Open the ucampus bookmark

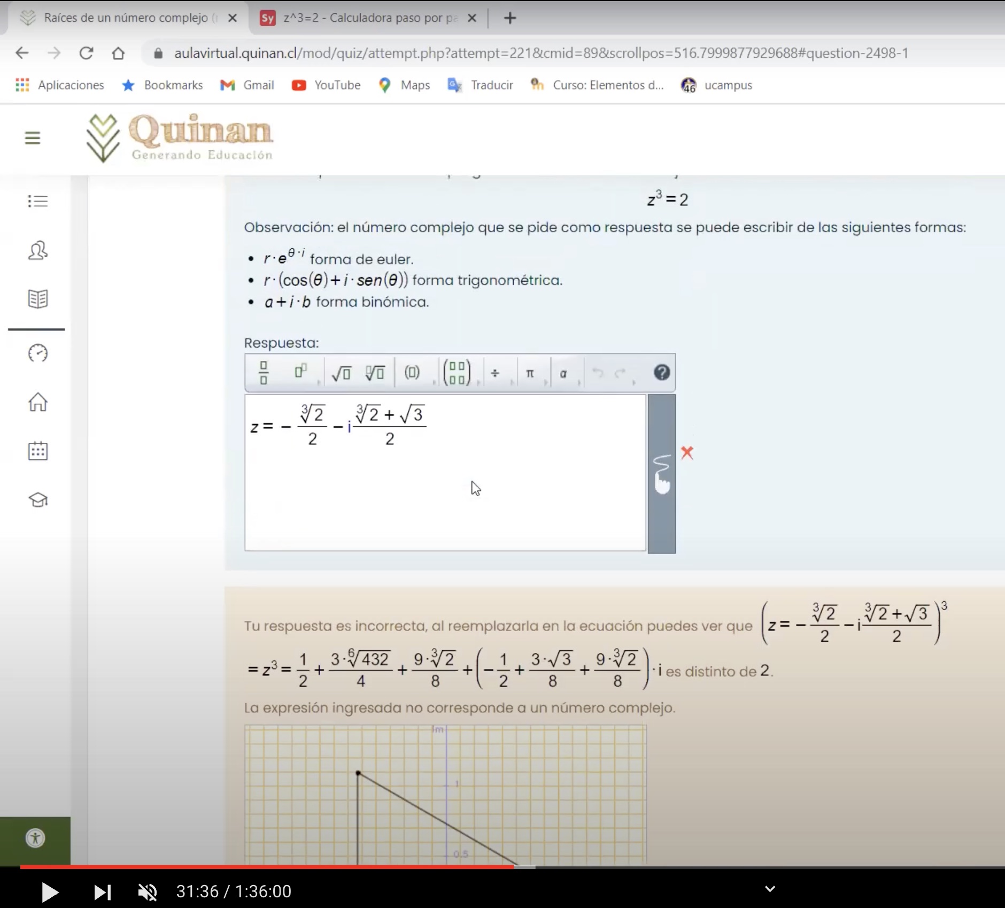pos(716,85)
